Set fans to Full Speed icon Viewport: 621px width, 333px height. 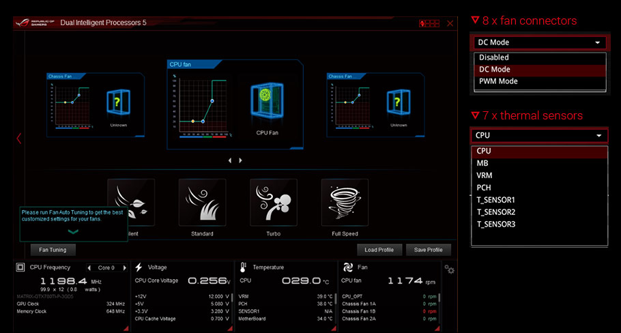(x=345, y=203)
